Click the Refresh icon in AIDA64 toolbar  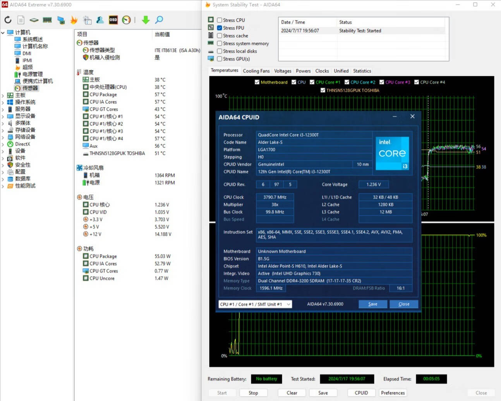click(x=8, y=20)
